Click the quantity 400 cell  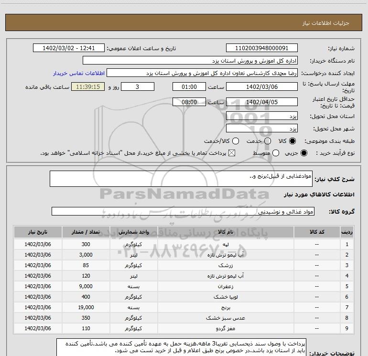pyautogui.click(x=86, y=297)
